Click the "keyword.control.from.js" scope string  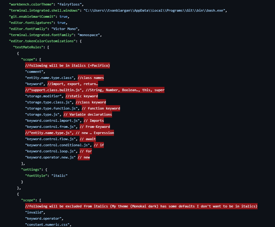50,127
